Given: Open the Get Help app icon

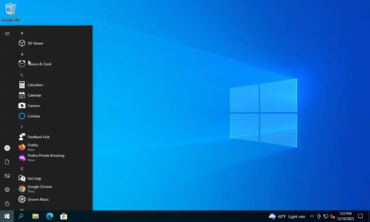Looking at the screenshot, I should [x=22, y=179].
